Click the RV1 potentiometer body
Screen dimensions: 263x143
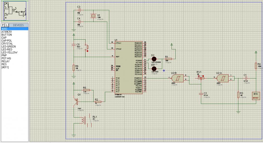click(201, 78)
